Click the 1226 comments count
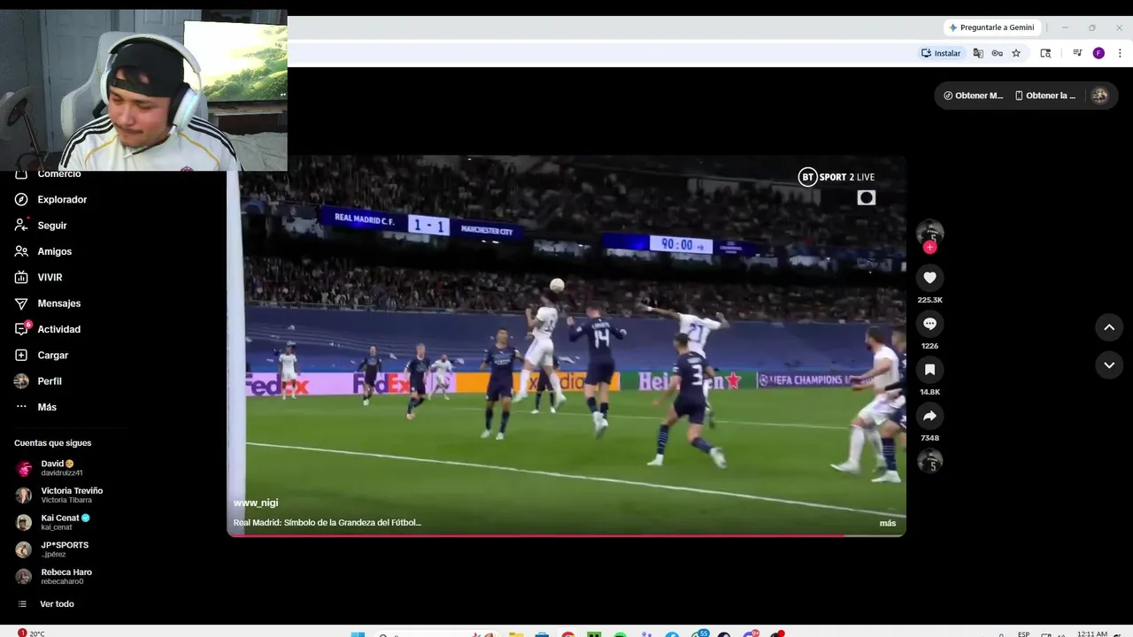The width and height of the screenshot is (1133, 637). [929, 346]
